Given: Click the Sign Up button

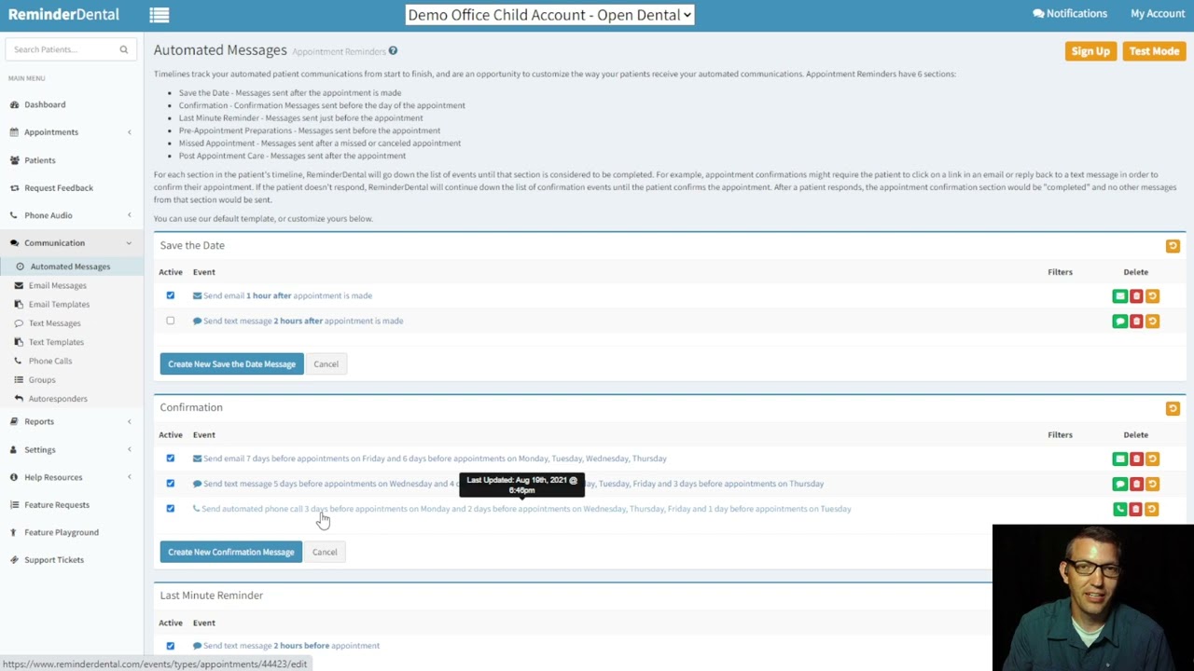Looking at the screenshot, I should [1090, 51].
